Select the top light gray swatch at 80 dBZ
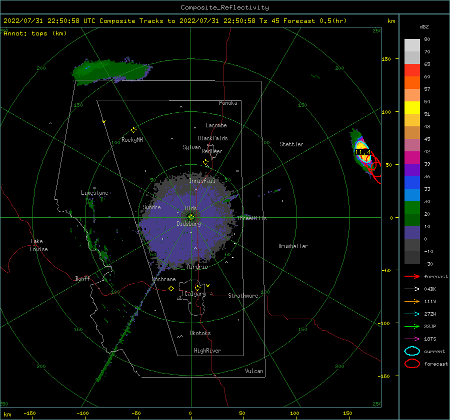Image resolution: width=450 pixels, height=420 pixels. pos(412,45)
